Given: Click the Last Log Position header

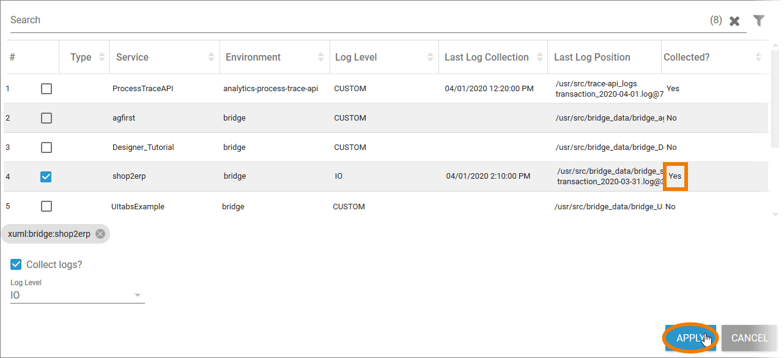Looking at the screenshot, I should (x=591, y=57).
